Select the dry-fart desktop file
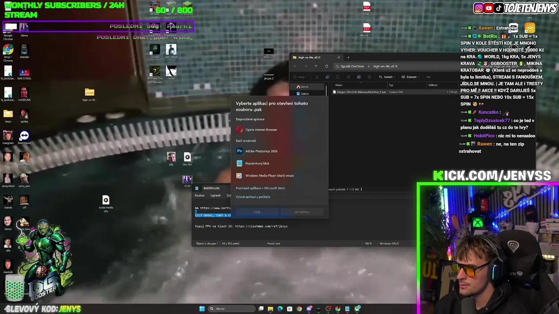 pos(187,159)
